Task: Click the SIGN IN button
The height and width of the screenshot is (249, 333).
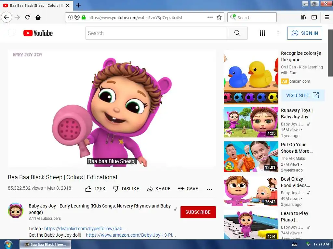Action: point(304,33)
